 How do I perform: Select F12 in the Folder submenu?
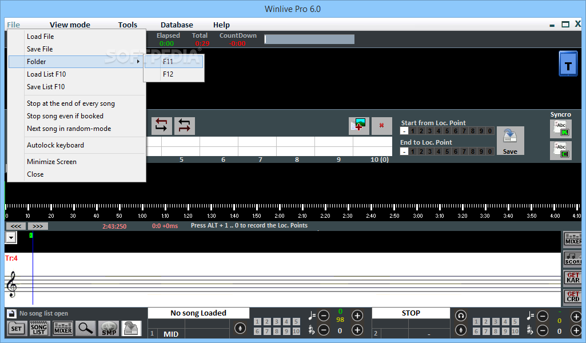[174, 74]
